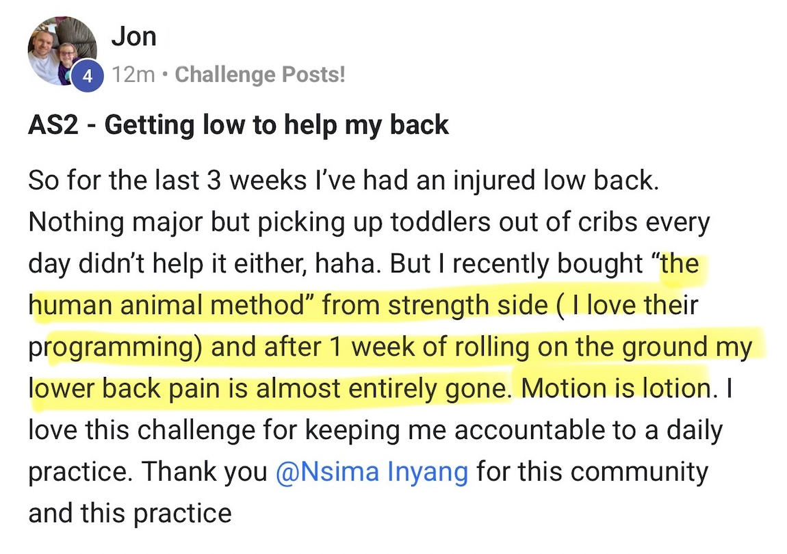Click the level 4 badge on avatar
This screenshot has height=554, width=787.
[88, 77]
